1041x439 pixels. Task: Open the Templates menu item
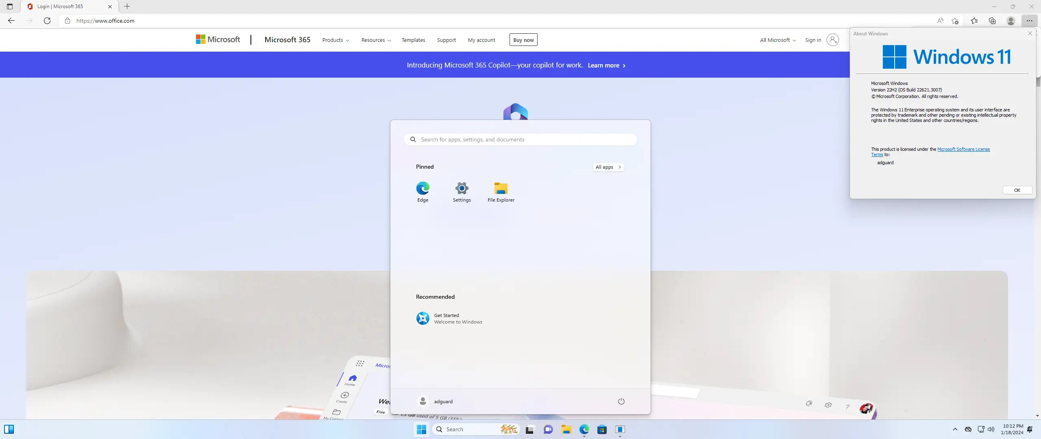pyautogui.click(x=413, y=40)
